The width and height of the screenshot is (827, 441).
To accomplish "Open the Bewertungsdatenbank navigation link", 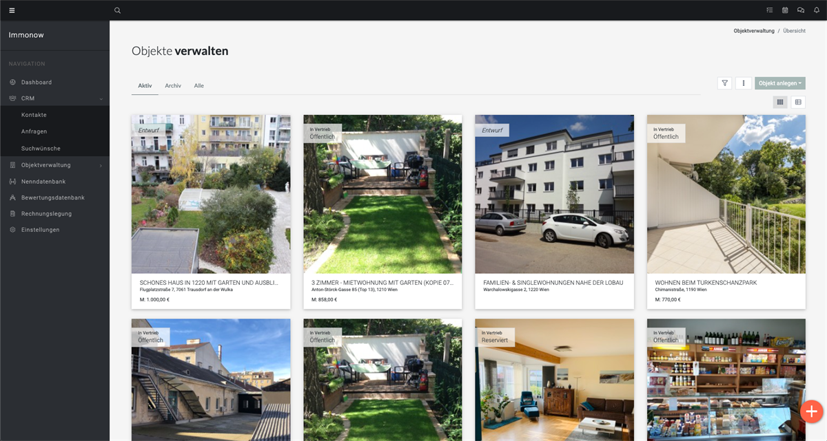I will (x=53, y=197).
